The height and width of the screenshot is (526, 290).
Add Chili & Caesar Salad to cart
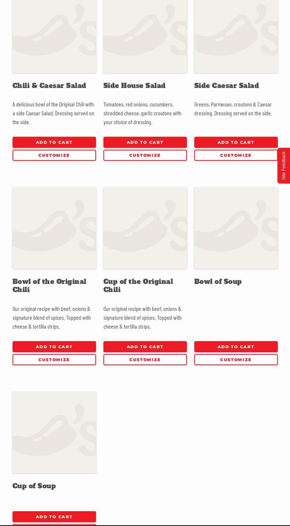click(54, 142)
